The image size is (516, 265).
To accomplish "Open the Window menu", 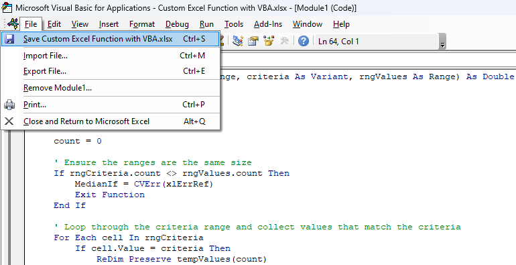I will click(308, 24).
